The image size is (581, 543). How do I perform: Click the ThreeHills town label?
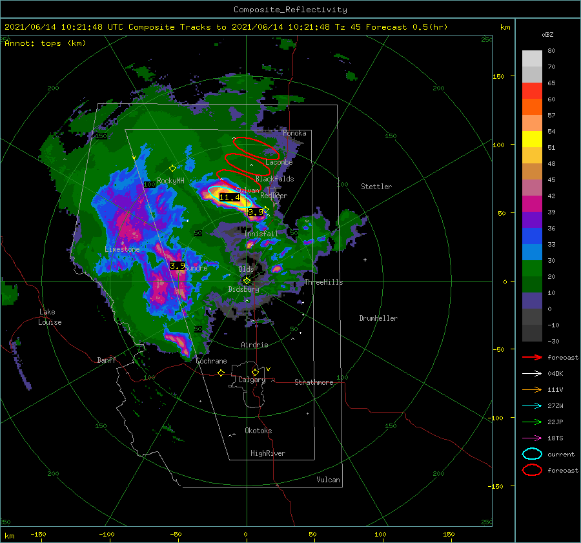[x=323, y=282]
